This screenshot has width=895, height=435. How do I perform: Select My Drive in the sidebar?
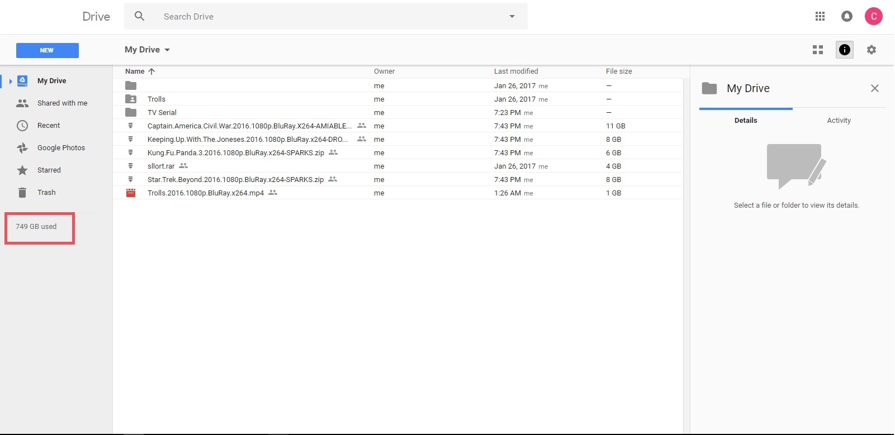pos(52,81)
